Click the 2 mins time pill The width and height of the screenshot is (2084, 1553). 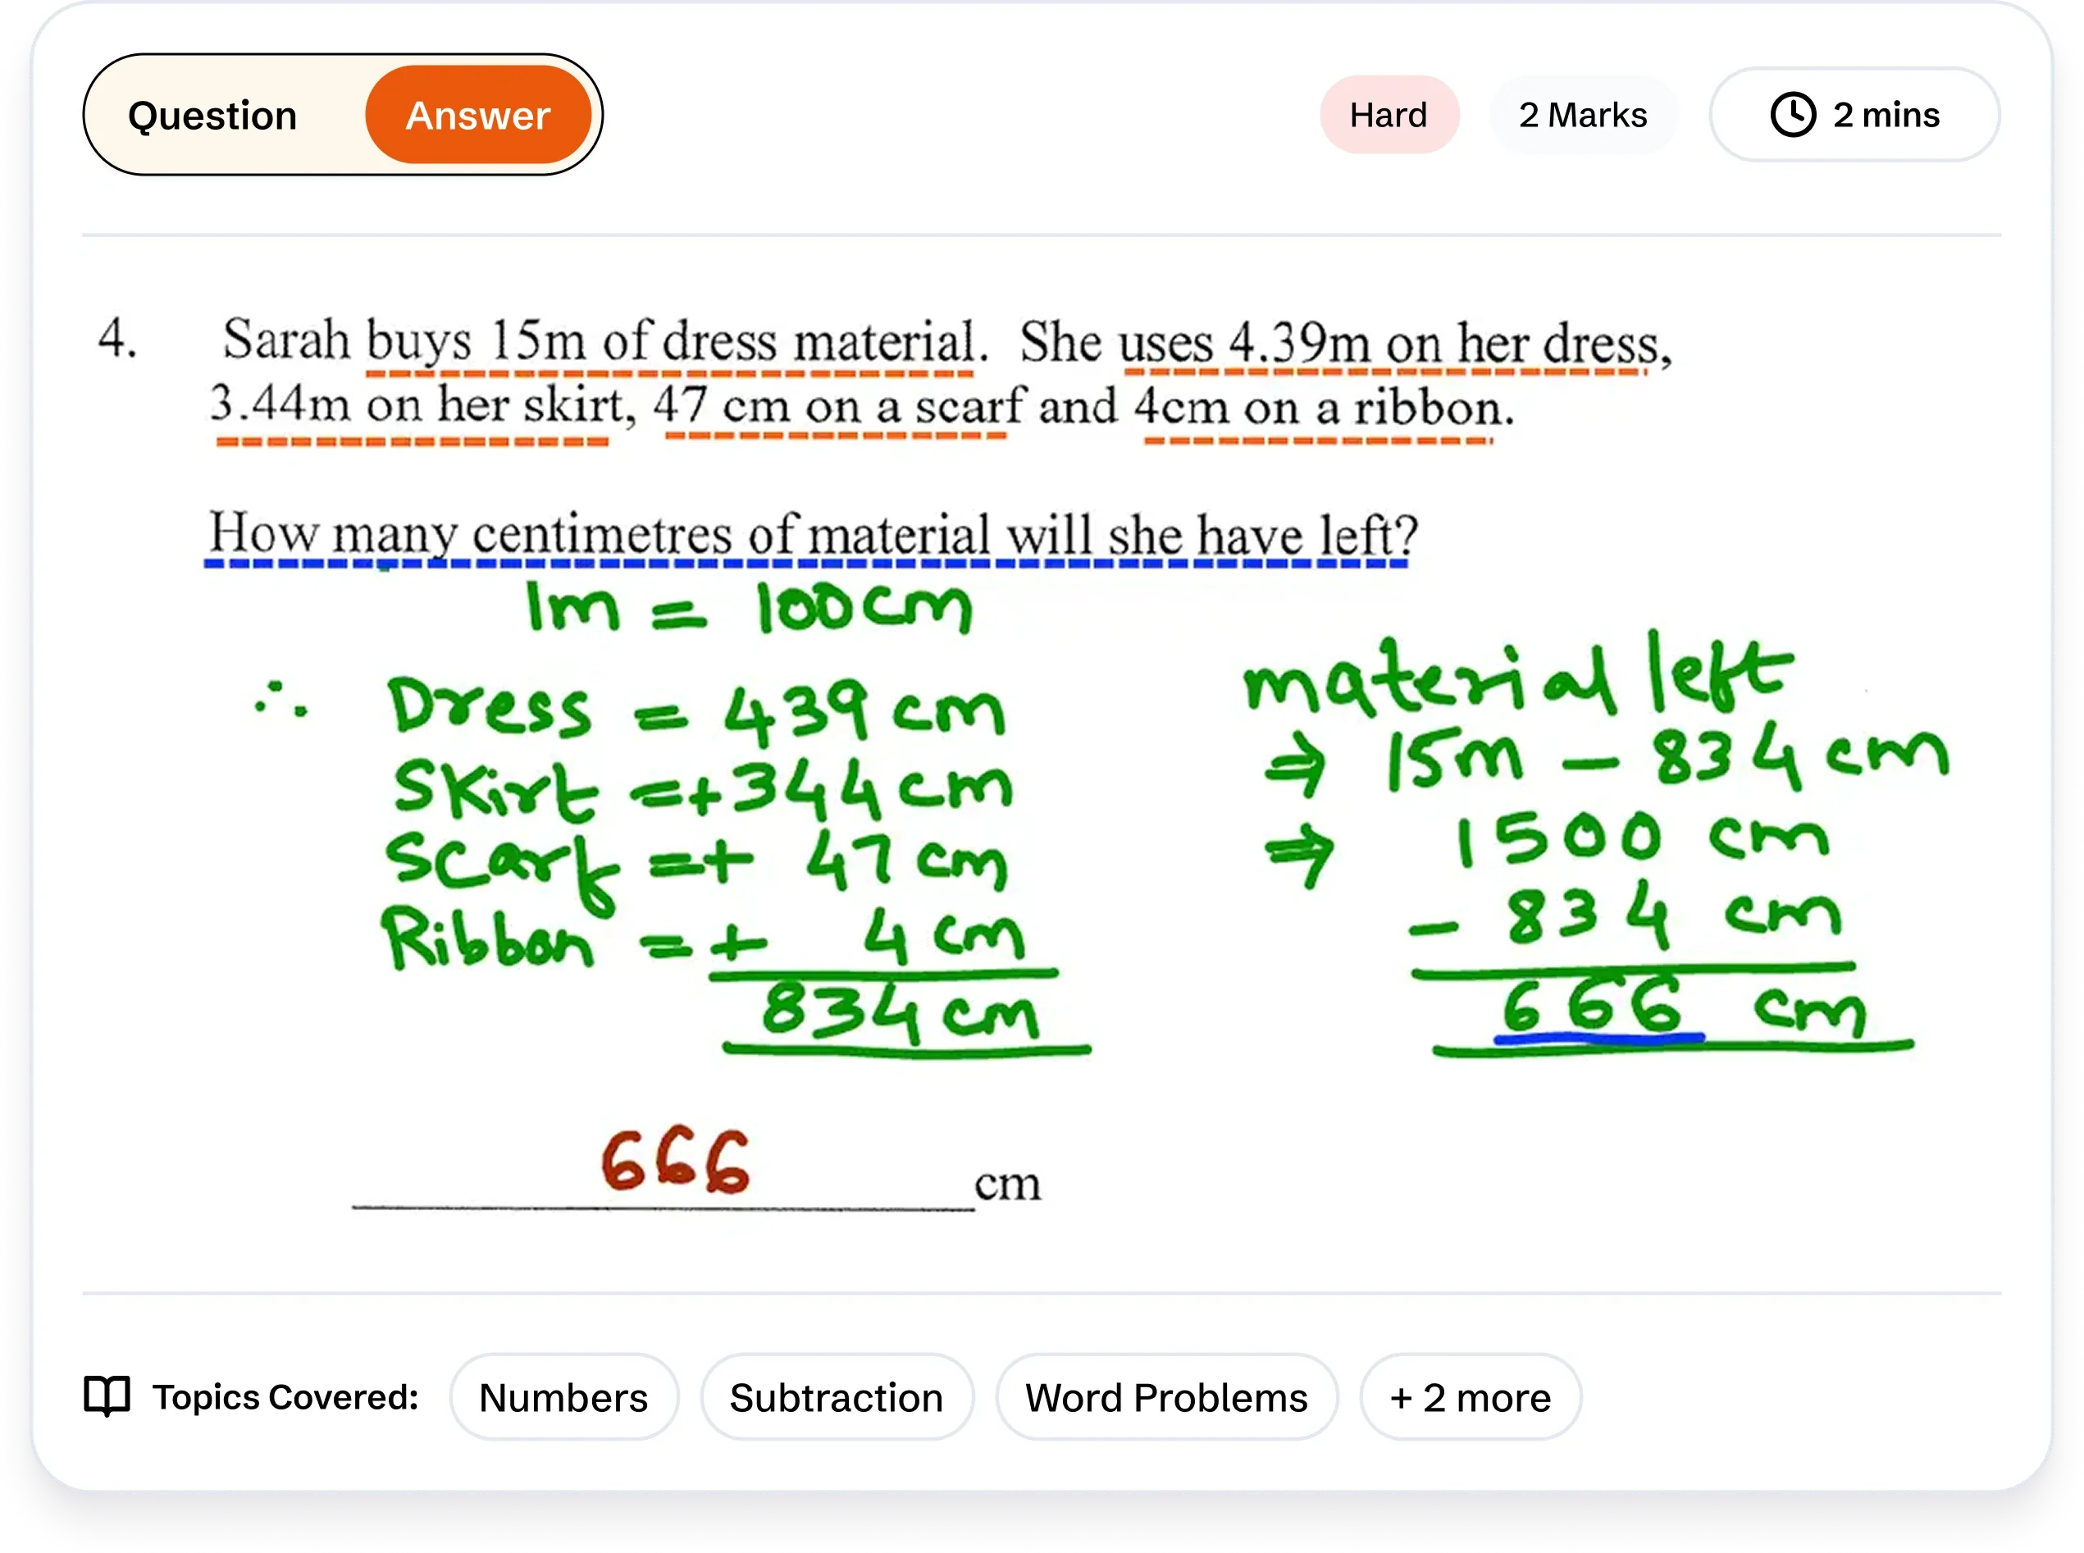pyautogui.click(x=1885, y=115)
